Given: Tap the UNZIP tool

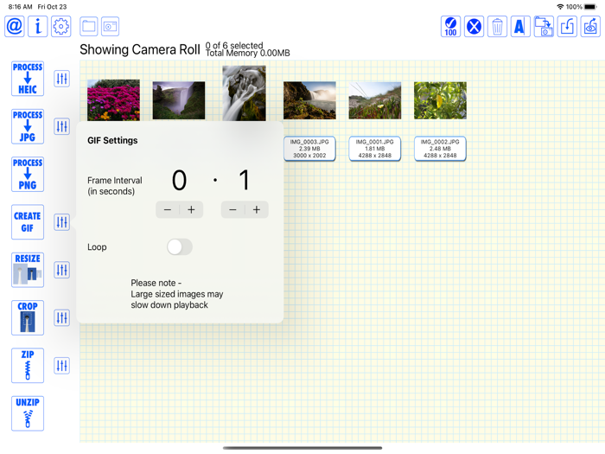Looking at the screenshot, I should 28,413.
